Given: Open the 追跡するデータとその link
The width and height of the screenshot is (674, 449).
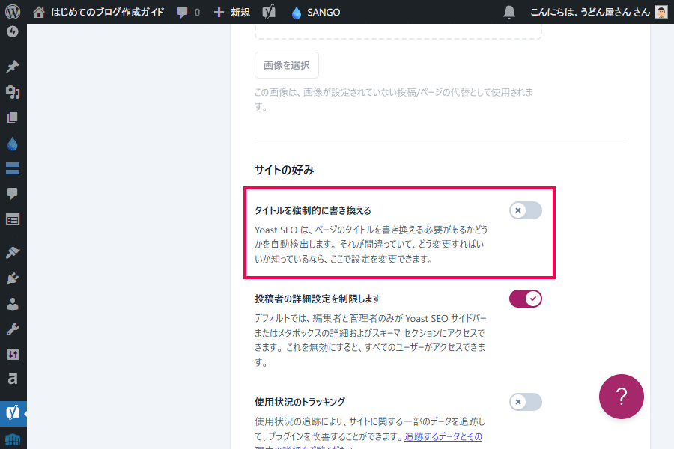Looking at the screenshot, I should (x=443, y=436).
